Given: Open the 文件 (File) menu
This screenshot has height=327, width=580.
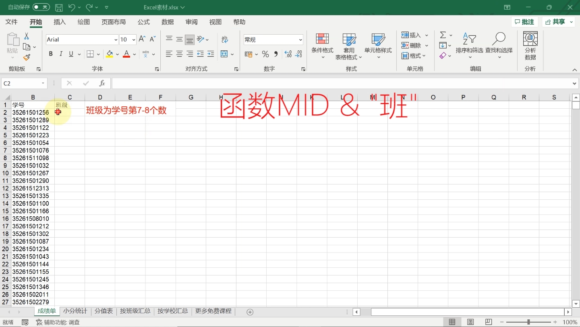Looking at the screenshot, I should [x=11, y=22].
